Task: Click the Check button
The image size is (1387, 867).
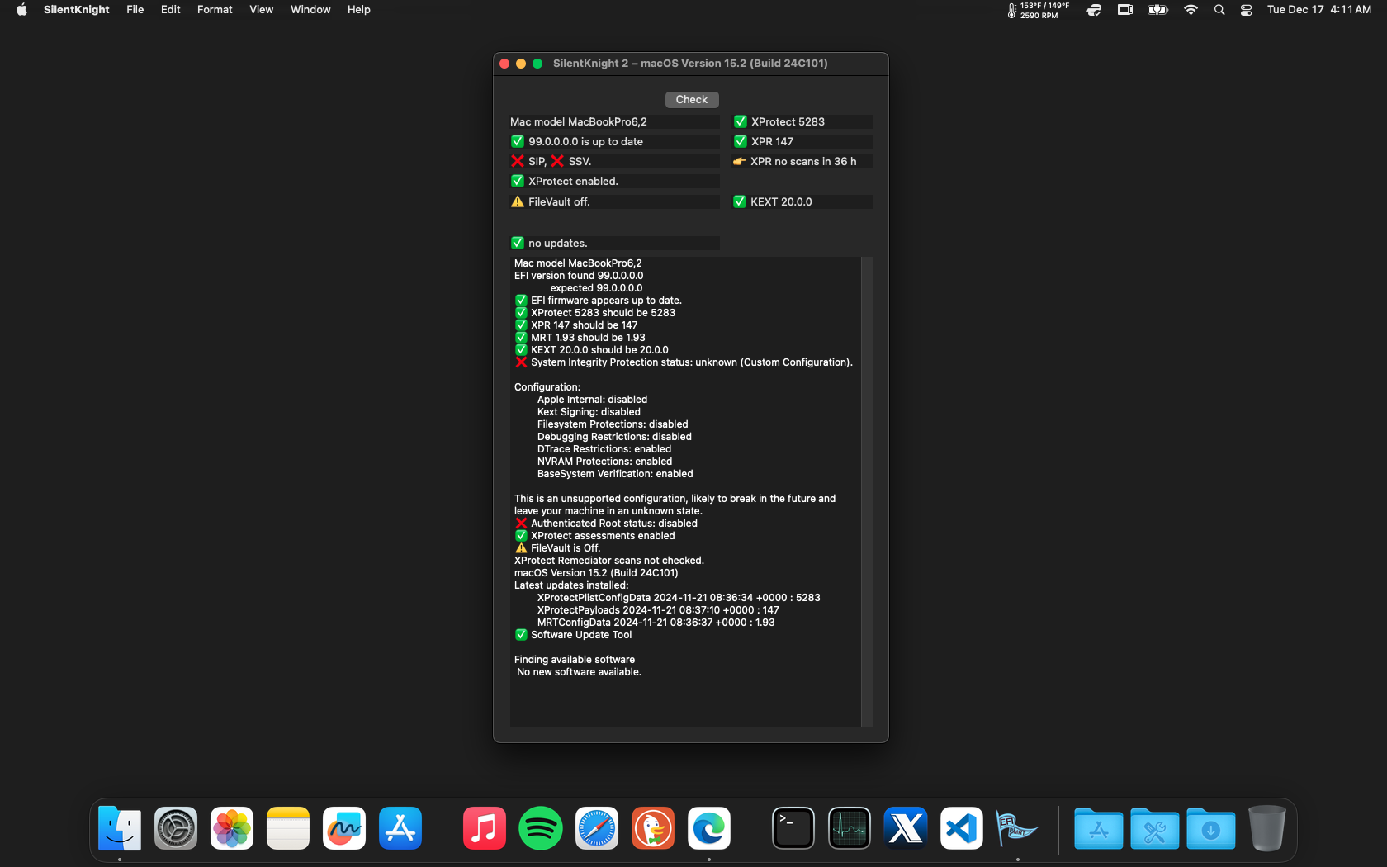Action: (691, 100)
